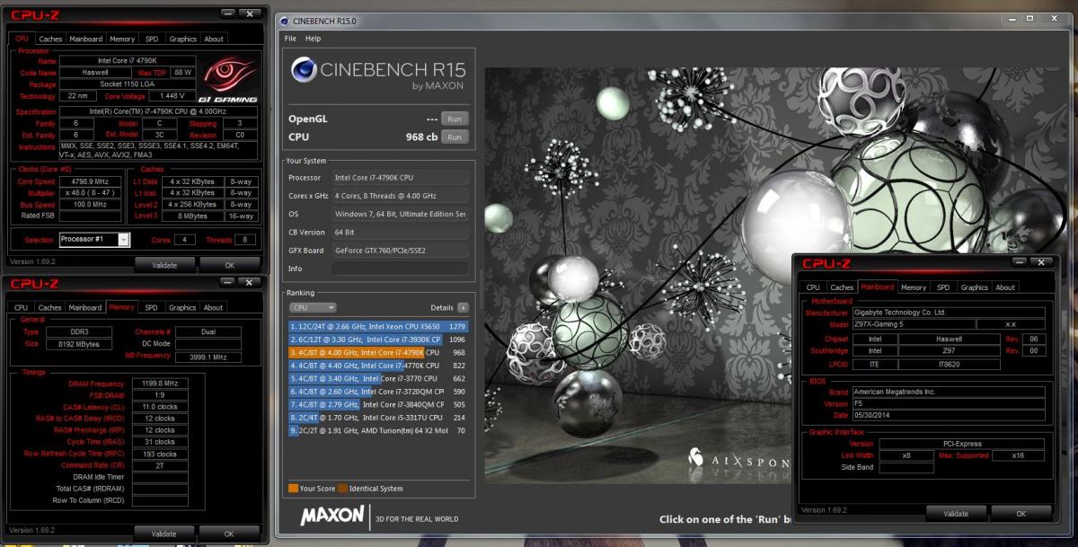Open the File menu in Cinebench

pos(290,39)
